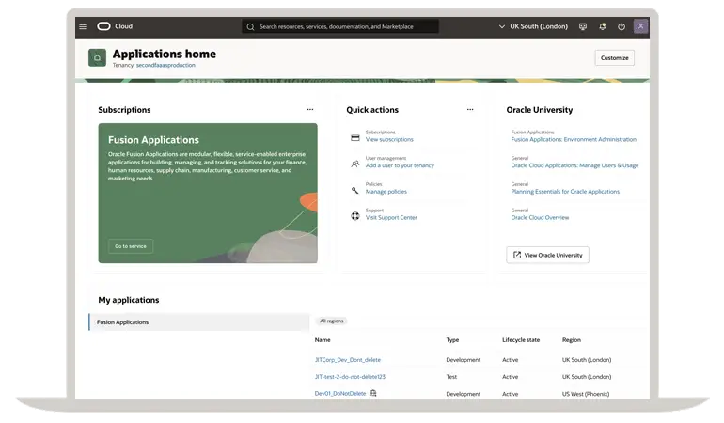Click the Visit Support Center lifebuoy icon

click(354, 216)
